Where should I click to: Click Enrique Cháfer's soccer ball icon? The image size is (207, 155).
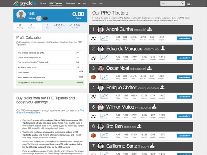[x=93, y=97]
